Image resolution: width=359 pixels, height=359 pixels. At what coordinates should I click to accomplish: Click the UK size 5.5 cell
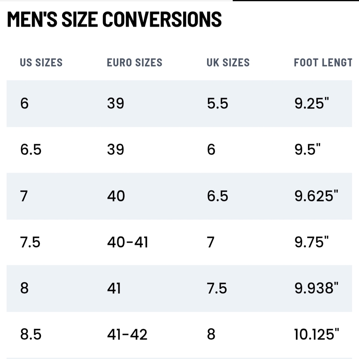(x=218, y=103)
